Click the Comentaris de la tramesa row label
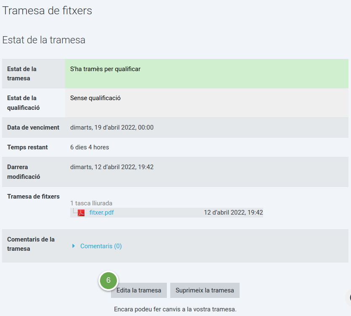 coord(31,244)
